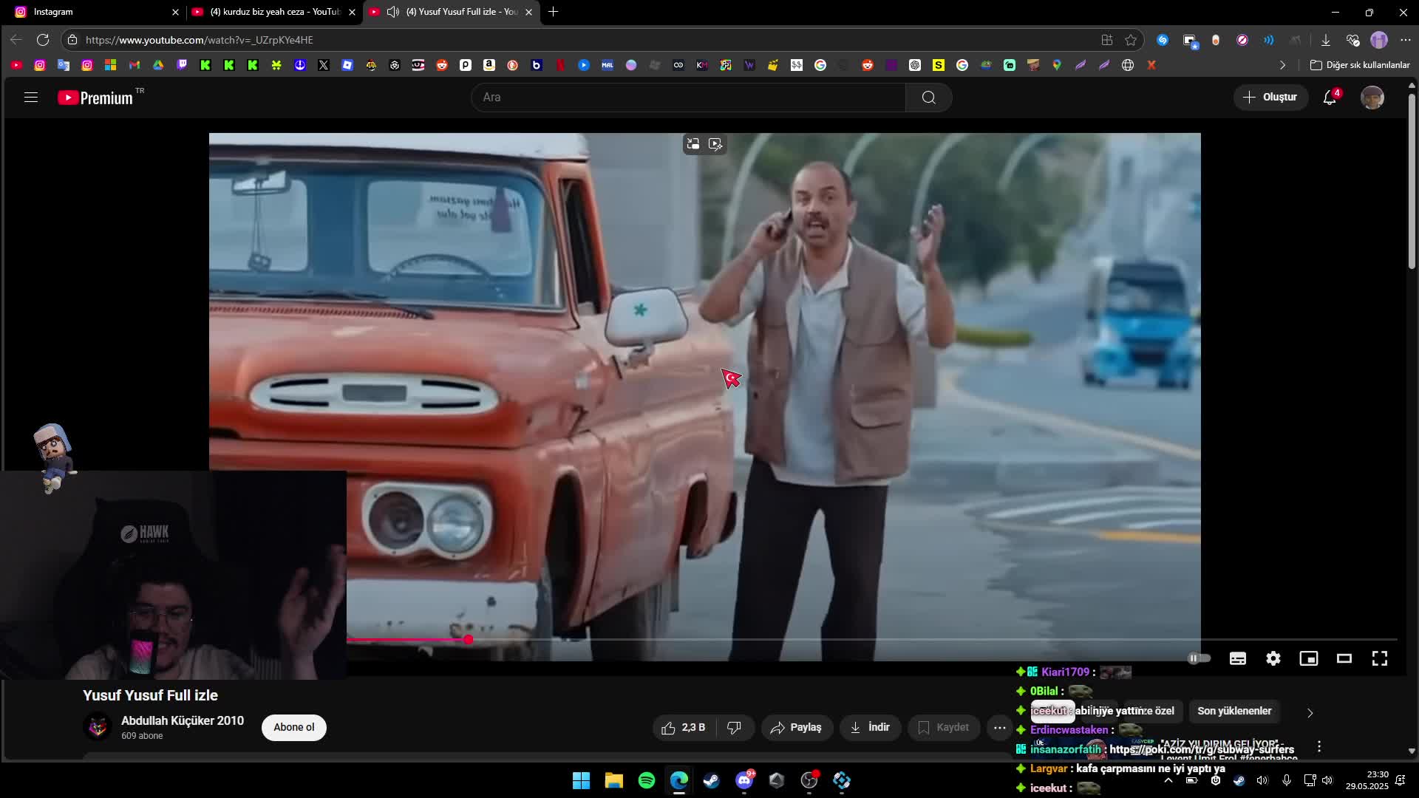Enter fullscreen on the video player

click(1380, 658)
